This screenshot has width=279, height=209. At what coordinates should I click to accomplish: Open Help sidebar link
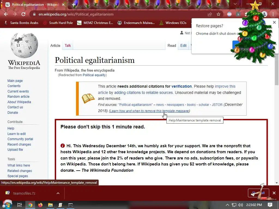(11, 128)
